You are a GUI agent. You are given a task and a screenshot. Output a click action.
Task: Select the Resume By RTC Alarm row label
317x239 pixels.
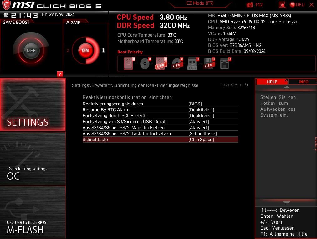point(106,110)
